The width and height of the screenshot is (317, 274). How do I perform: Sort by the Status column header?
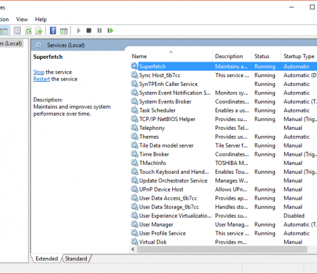point(266,56)
